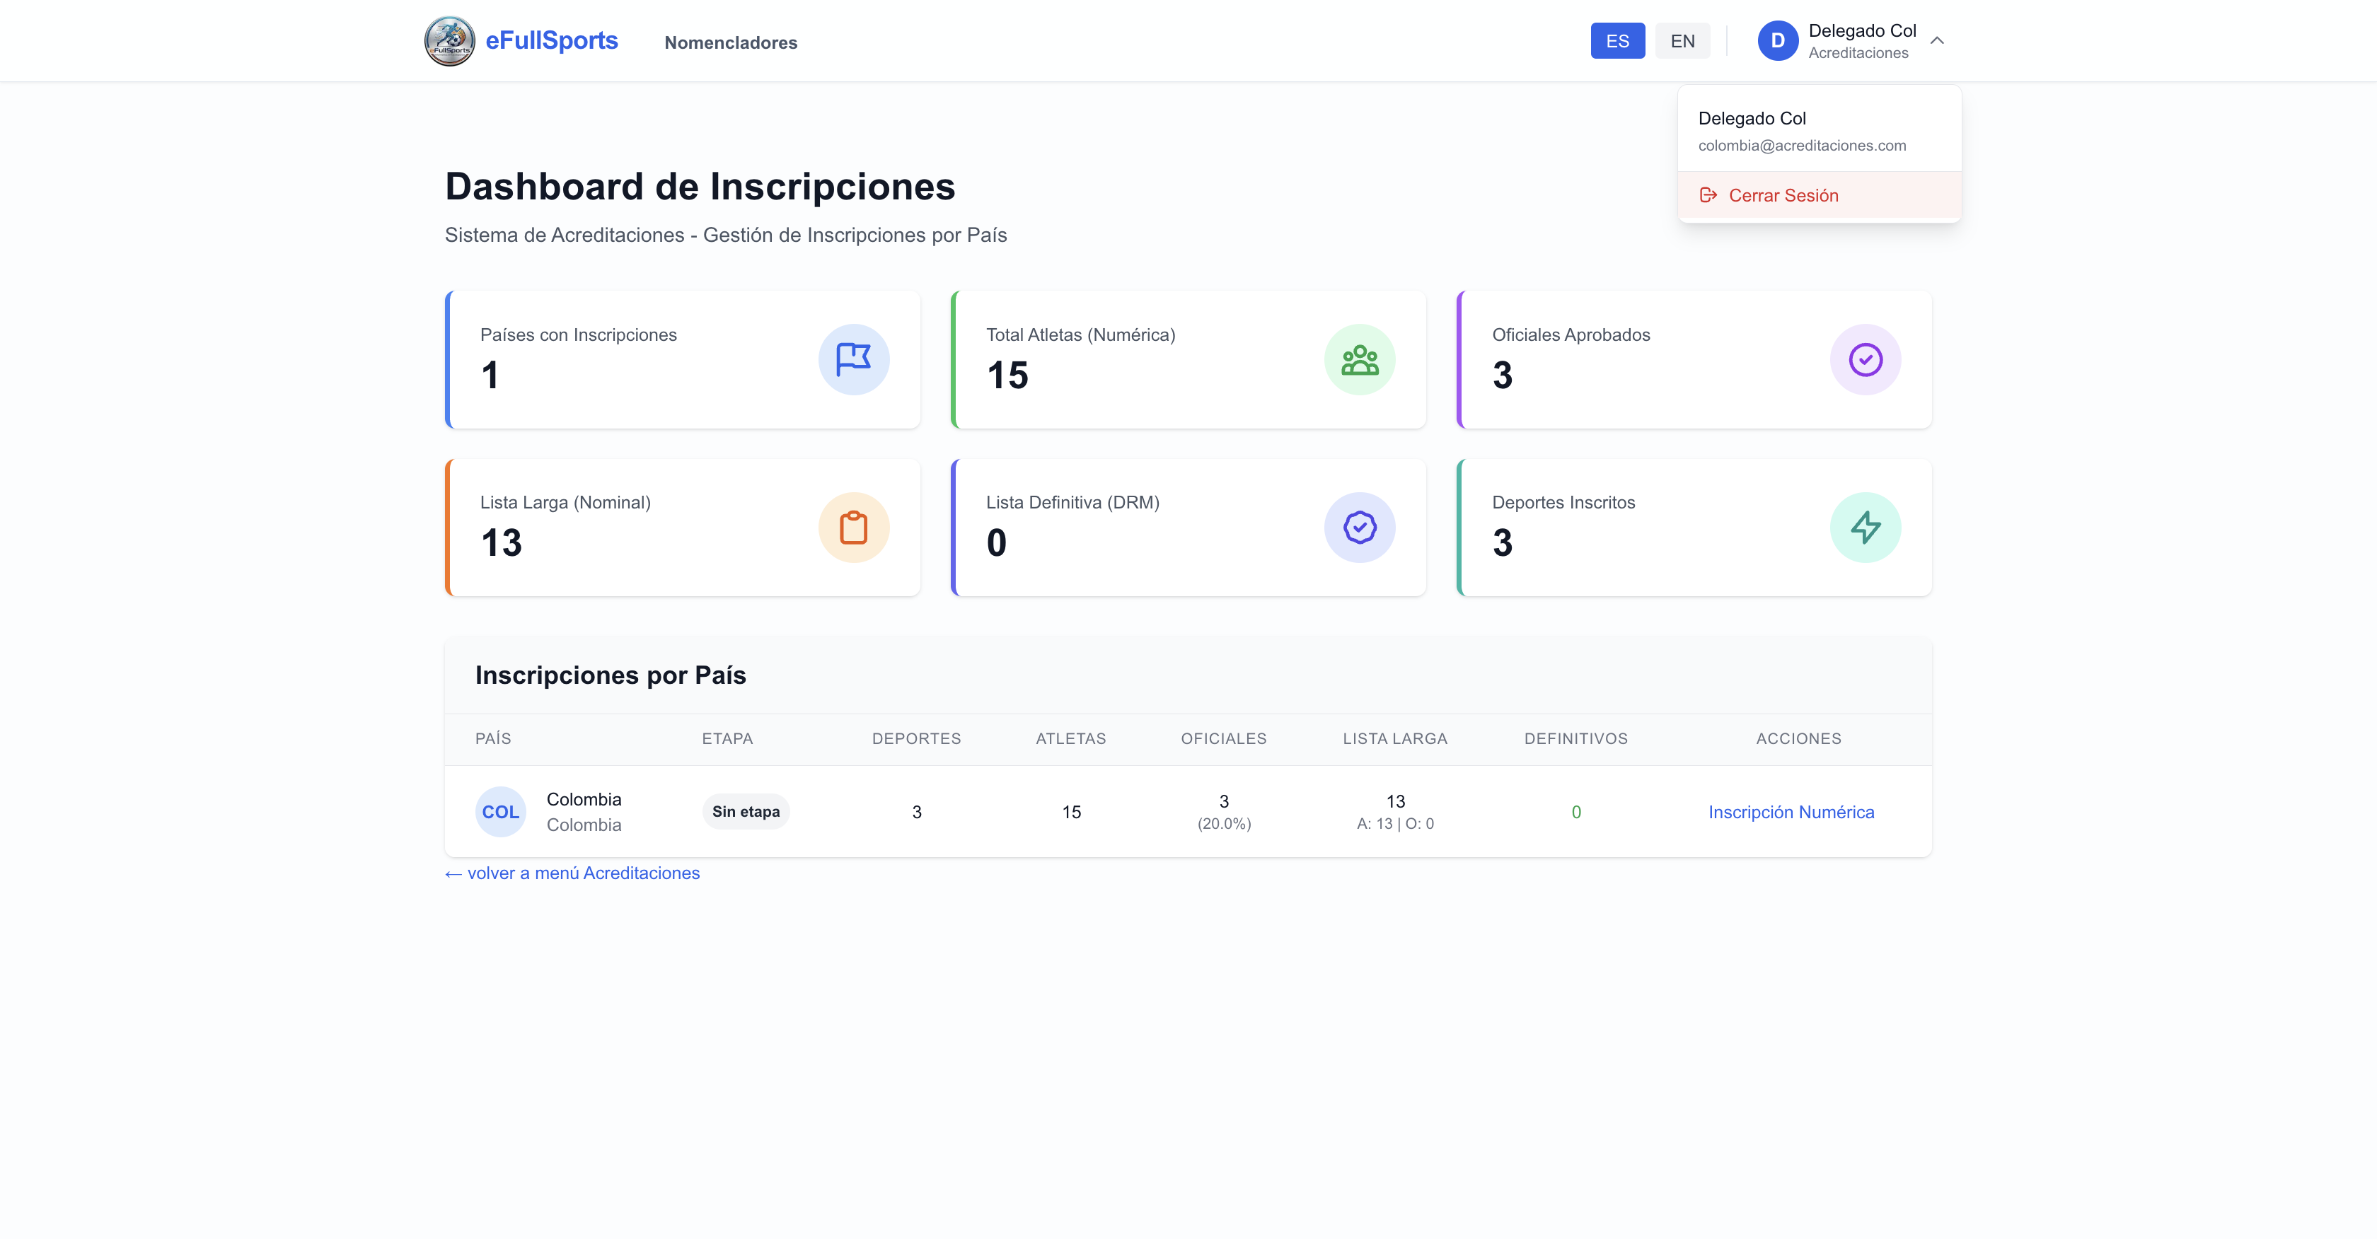Click the blue D user avatar
The width and height of the screenshot is (2377, 1239).
click(x=1777, y=40)
